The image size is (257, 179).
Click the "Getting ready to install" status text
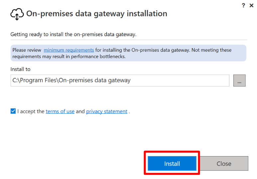tap(73, 34)
